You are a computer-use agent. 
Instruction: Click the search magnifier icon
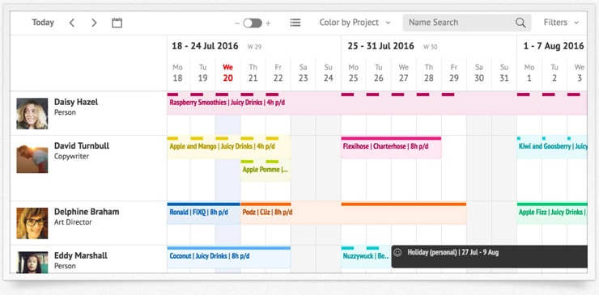tap(520, 23)
